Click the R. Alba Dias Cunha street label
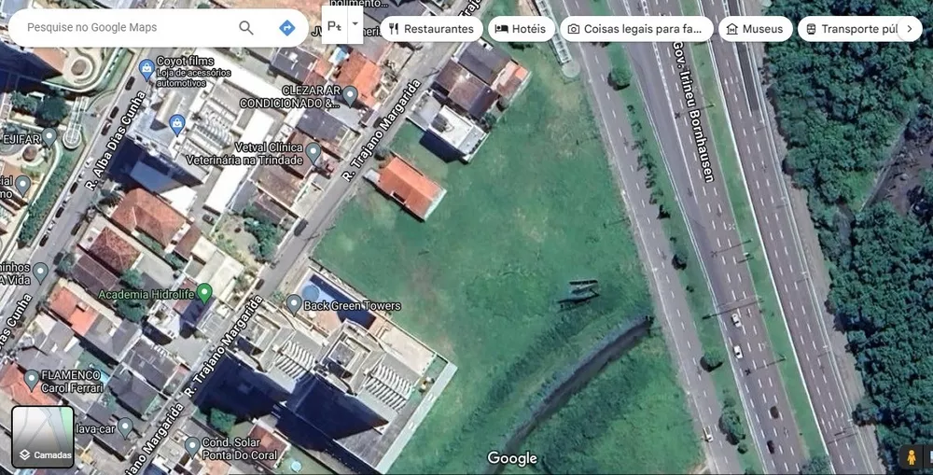The image size is (933, 475). [x=116, y=141]
